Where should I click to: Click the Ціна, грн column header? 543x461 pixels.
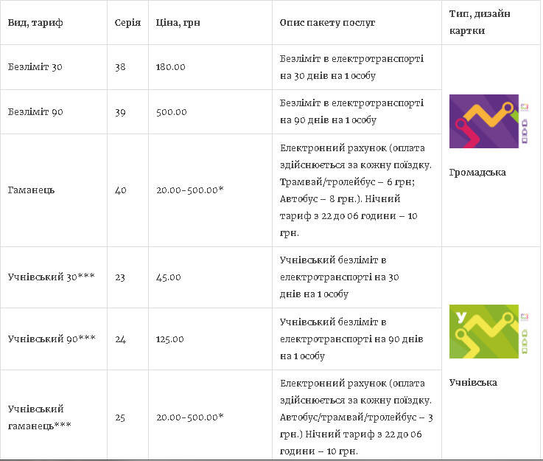coord(178,23)
